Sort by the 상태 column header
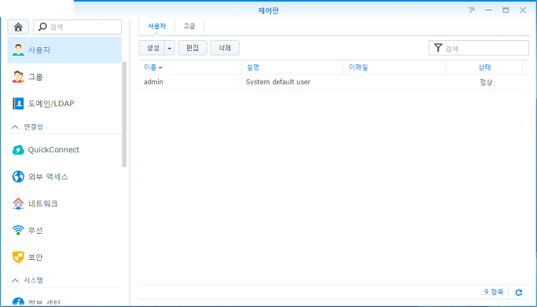Image resolution: width=537 pixels, height=307 pixels. [x=484, y=68]
